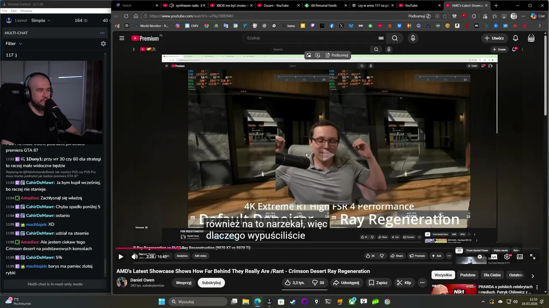Seek on the video progress bar
This screenshot has height=308, width=549.
click(328, 249)
